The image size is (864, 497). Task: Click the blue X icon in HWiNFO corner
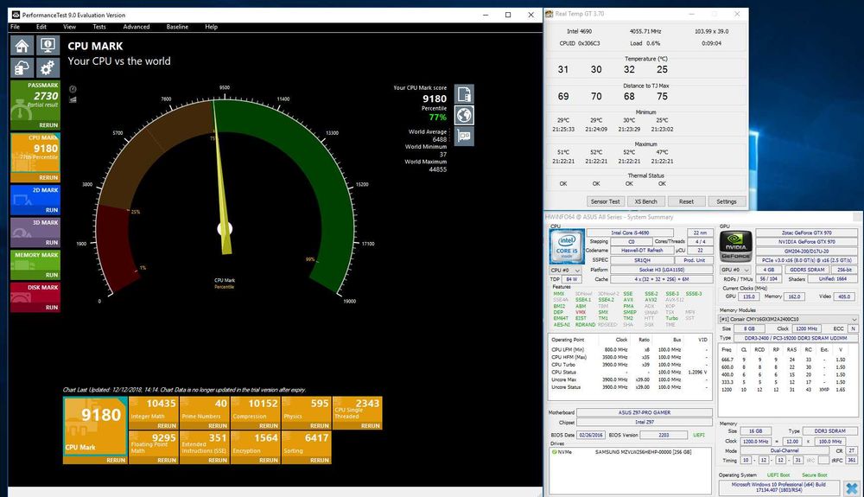click(x=852, y=488)
